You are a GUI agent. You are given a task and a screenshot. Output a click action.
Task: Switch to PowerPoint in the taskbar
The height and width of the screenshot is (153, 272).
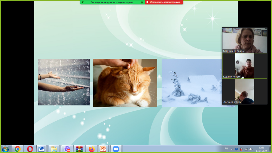103,149
